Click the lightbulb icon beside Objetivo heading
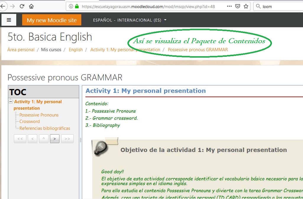 pos(100,148)
